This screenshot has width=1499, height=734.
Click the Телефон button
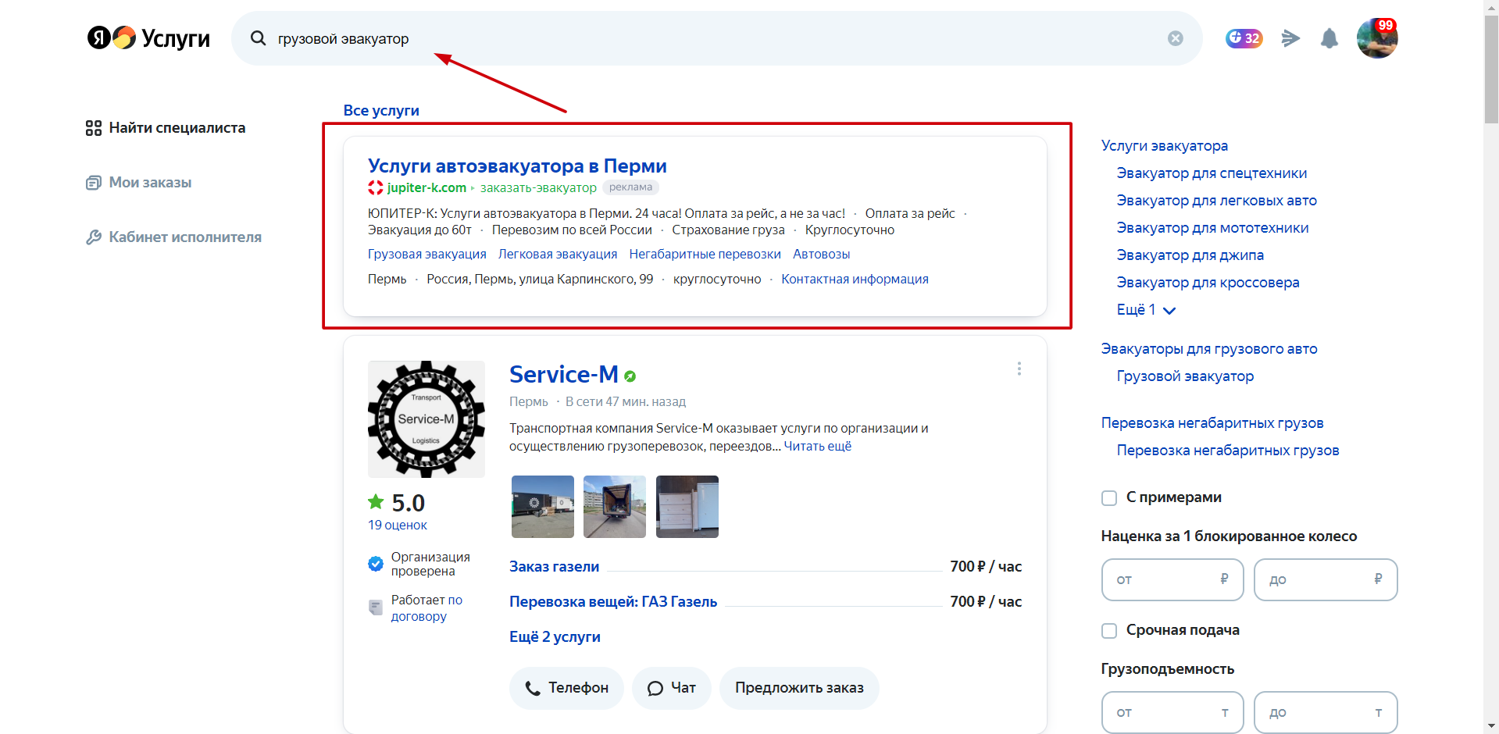pyautogui.click(x=566, y=688)
